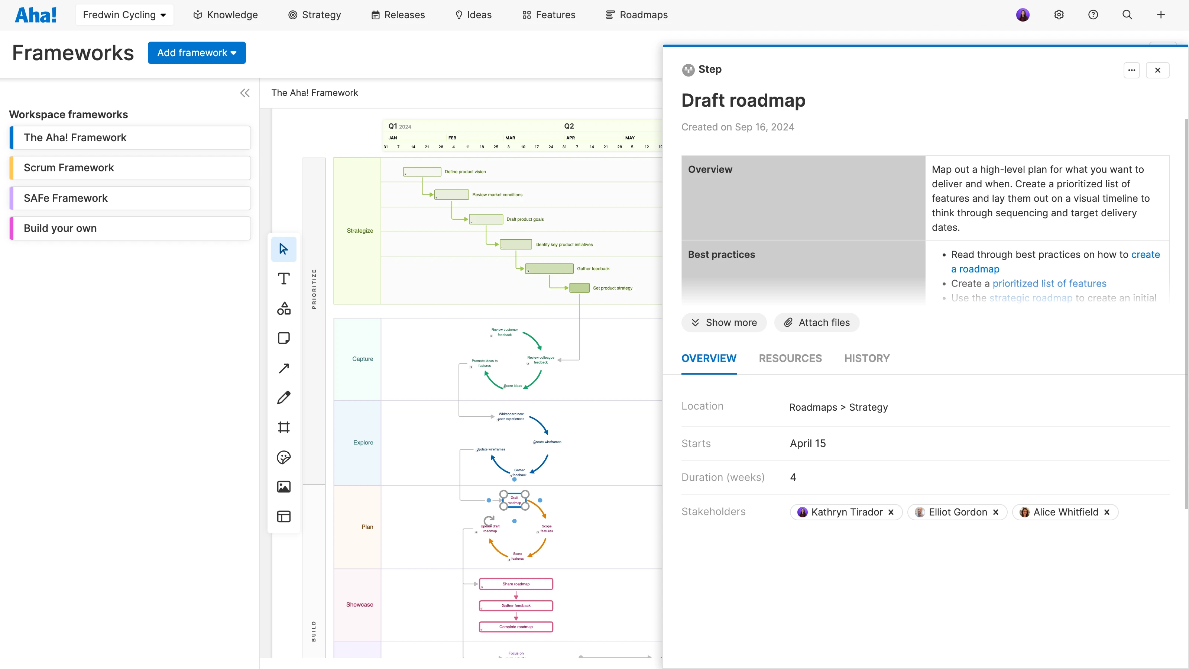1189x669 pixels.
Task: Select the Image insert tool
Action: pyautogui.click(x=284, y=487)
